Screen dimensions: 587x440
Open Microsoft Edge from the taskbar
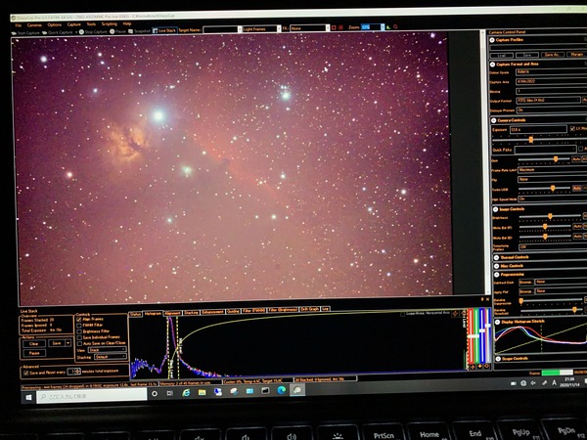coord(282,390)
